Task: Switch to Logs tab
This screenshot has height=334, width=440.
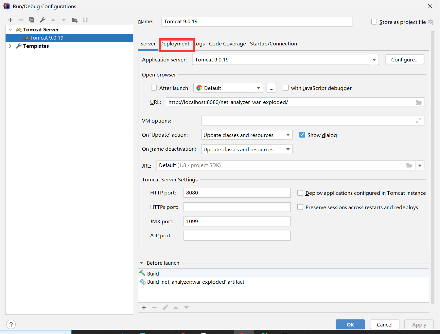Action: pyautogui.click(x=200, y=44)
